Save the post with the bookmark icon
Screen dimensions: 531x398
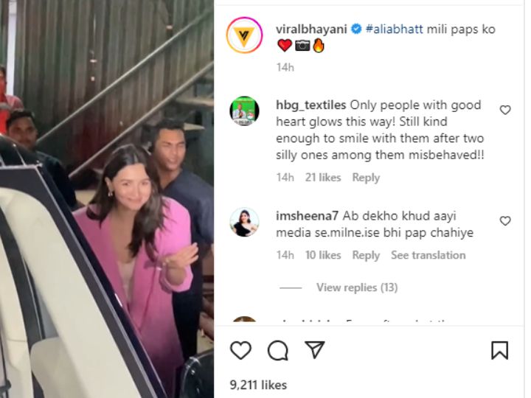[499, 350]
